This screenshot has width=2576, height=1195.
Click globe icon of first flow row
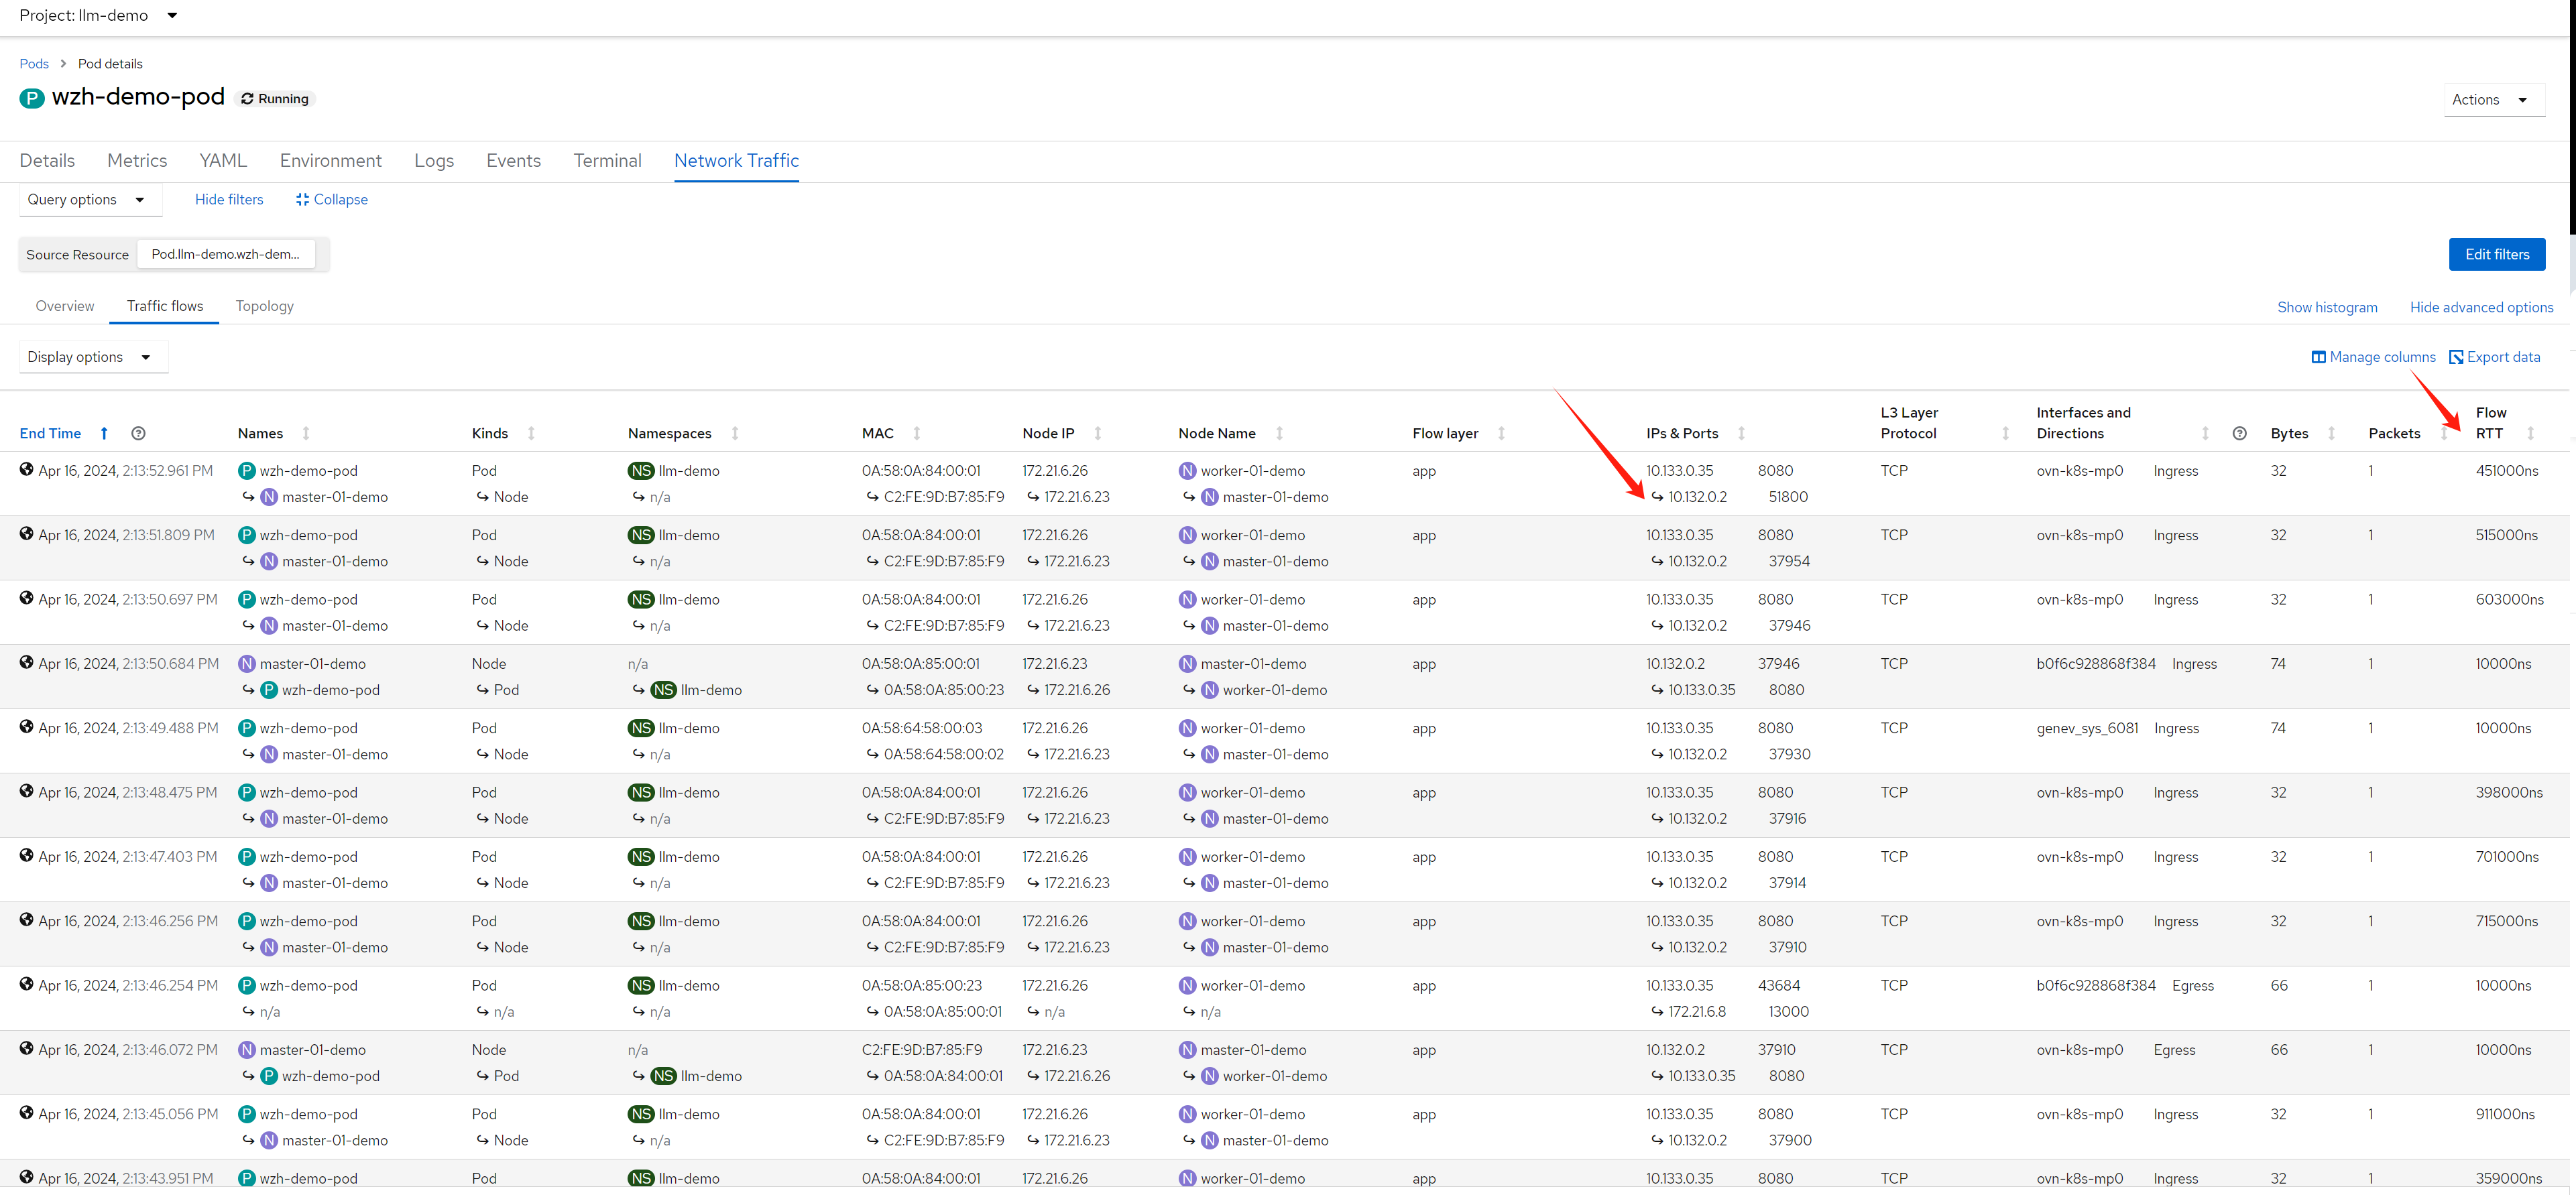(26, 469)
